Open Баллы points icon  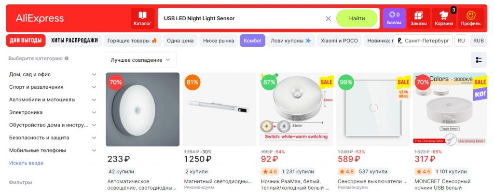(394, 18)
